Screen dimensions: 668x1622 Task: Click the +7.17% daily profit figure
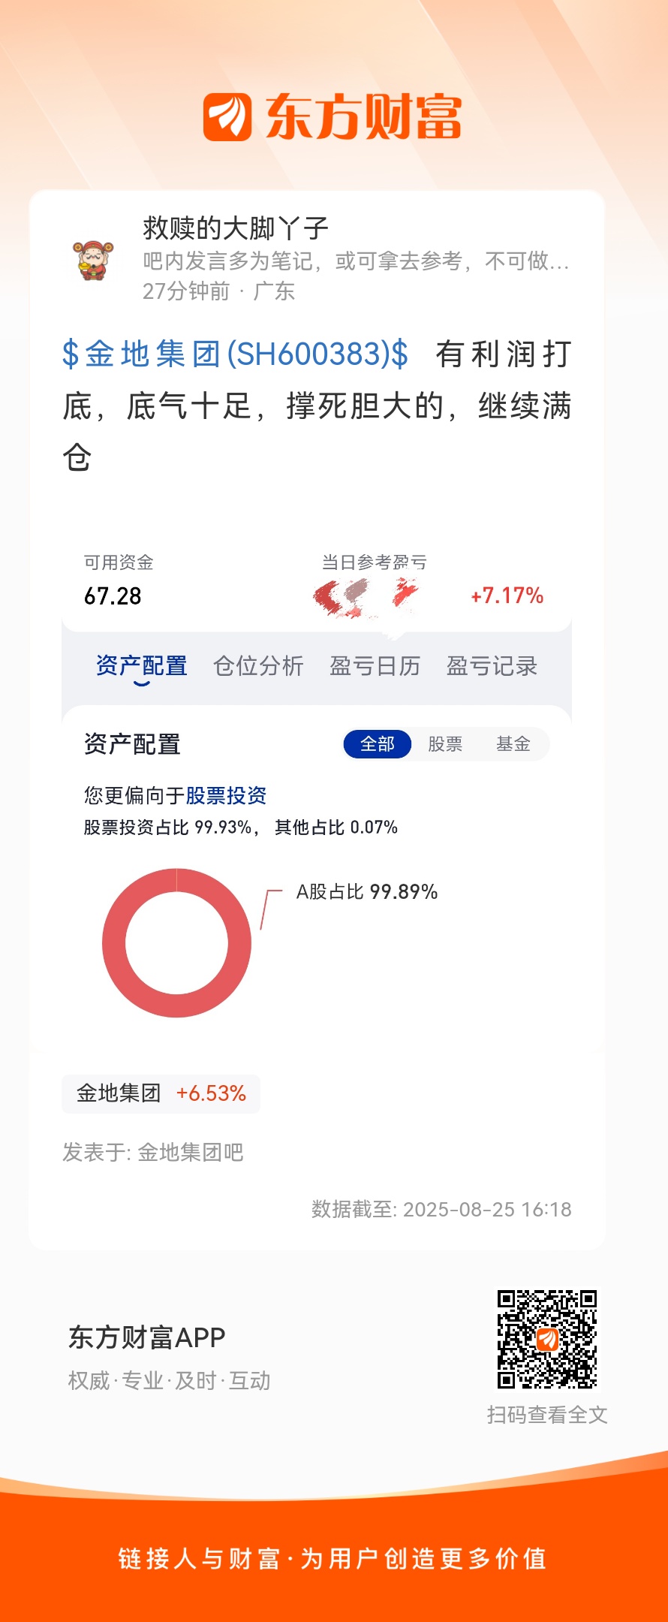point(507,596)
